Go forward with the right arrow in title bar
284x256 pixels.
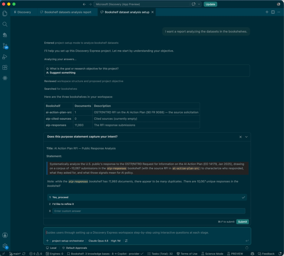pyautogui.click(x=90, y=4)
